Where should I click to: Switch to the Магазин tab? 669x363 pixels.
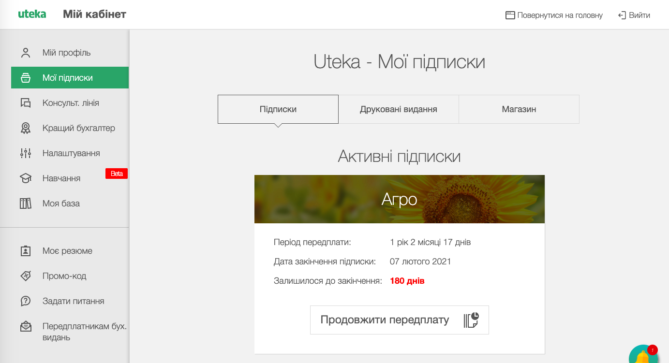point(519,109)
